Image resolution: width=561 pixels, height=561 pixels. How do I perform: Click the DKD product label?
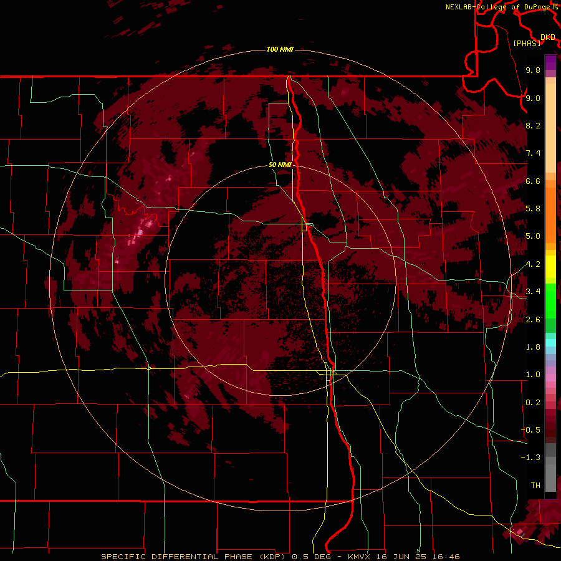pos(548,37)
